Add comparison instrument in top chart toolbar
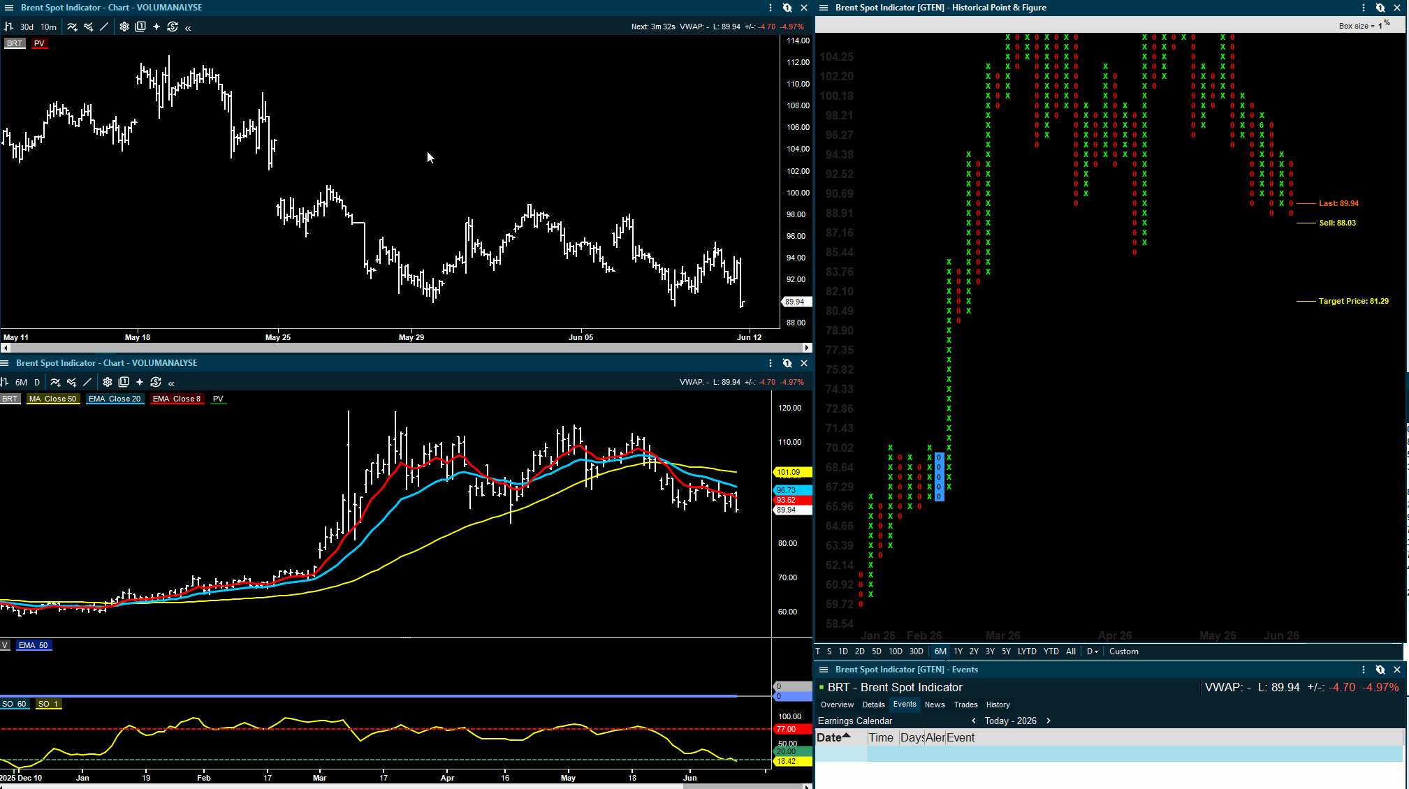1409x789 pixels. [88, 27]
